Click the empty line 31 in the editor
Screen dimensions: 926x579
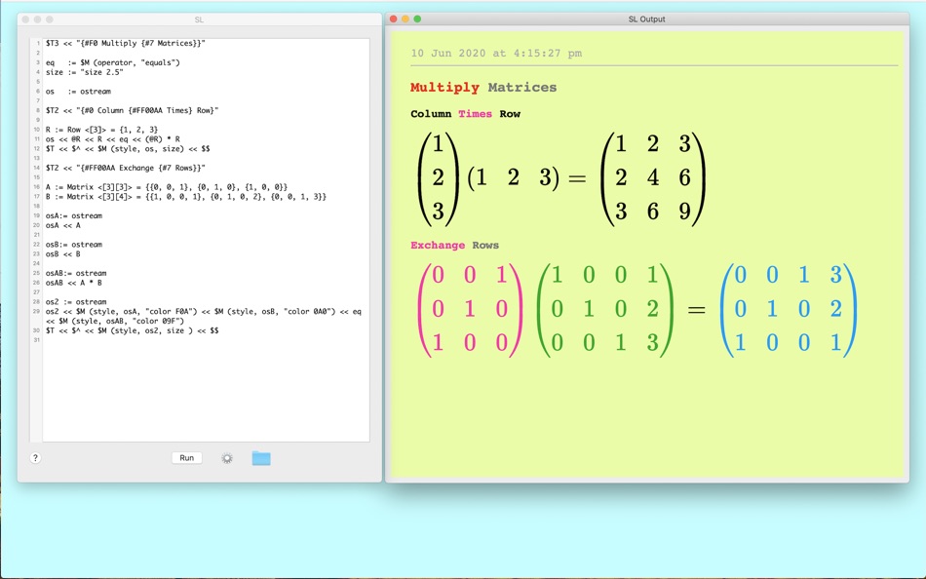tap(206, 340)
